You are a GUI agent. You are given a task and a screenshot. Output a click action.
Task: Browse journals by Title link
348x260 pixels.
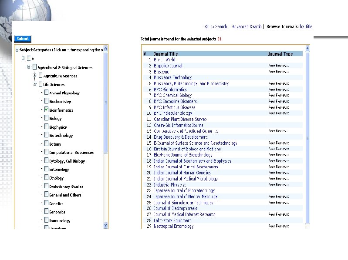(306, 27)
